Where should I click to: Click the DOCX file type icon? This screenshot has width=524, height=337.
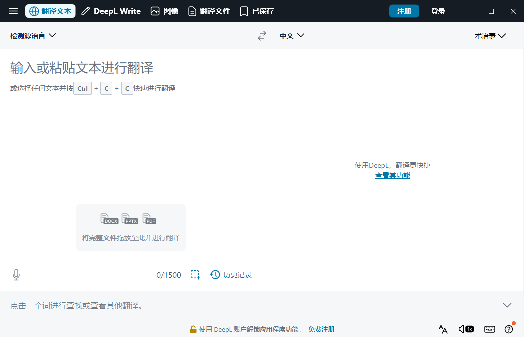coord(110,219)
